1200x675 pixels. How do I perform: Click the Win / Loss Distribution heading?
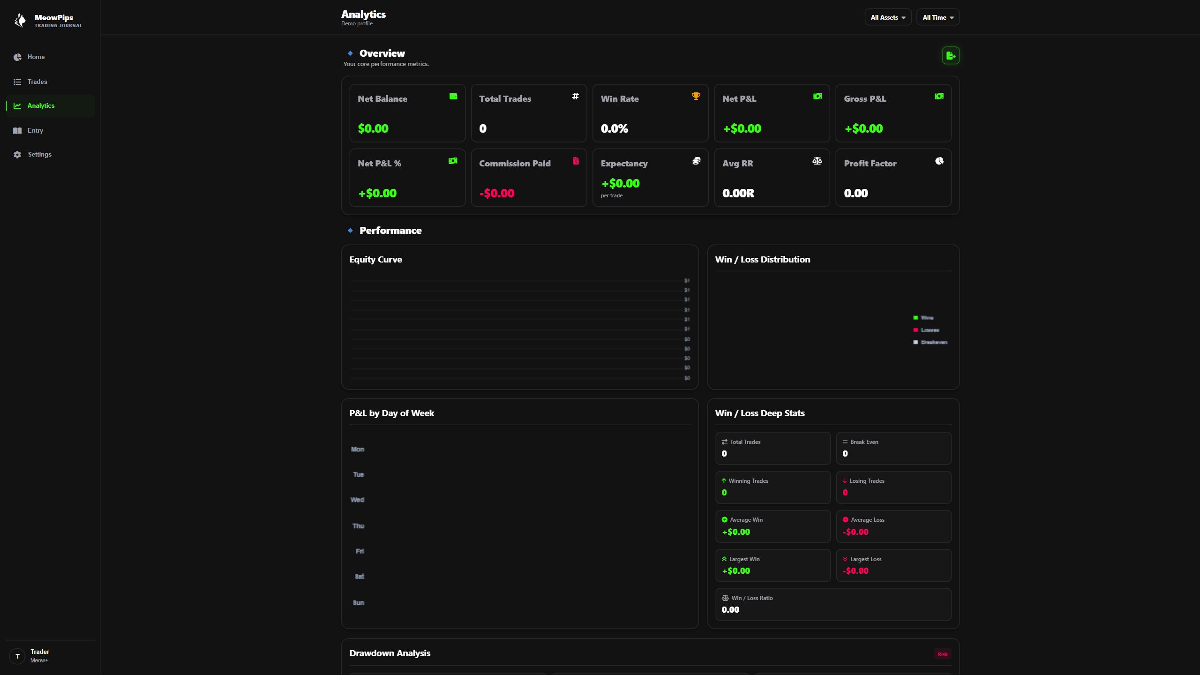(x=763, y=260)
